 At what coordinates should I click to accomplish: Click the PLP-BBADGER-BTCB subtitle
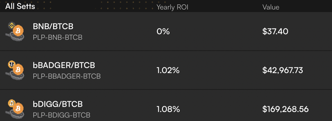coord(67,76)
